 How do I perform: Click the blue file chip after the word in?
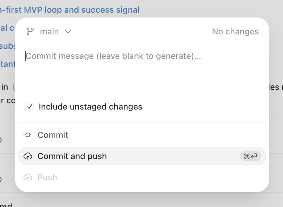[14, 87]
